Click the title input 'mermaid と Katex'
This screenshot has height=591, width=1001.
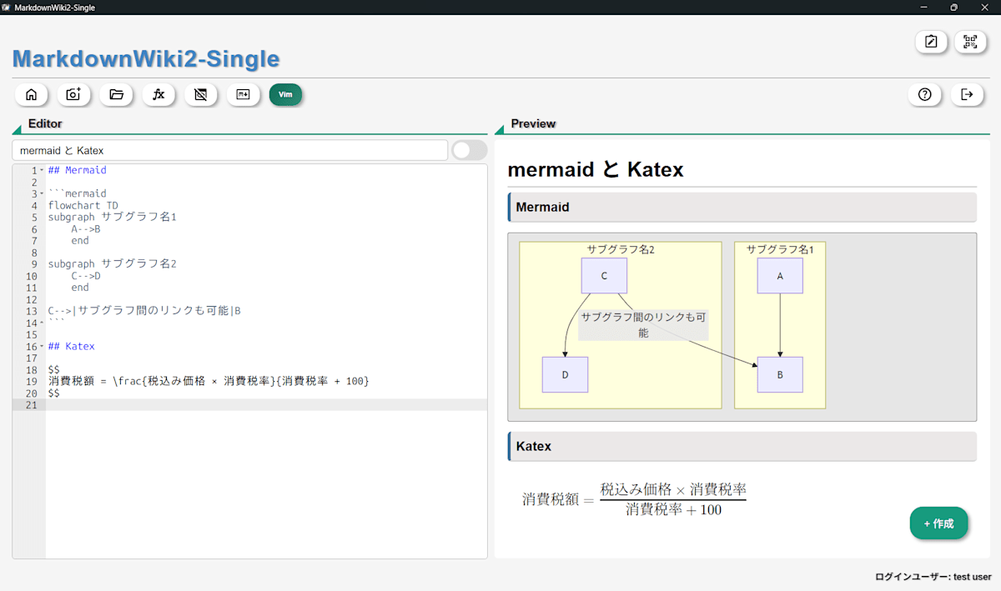tap(230, 150)
